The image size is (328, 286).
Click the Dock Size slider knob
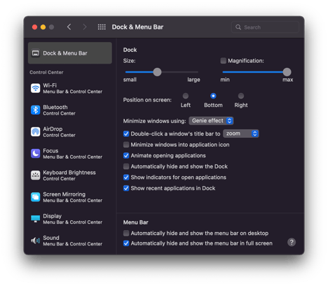click(157, 72)
